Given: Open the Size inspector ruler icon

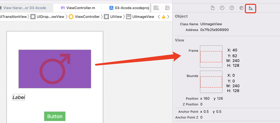Looking at the screenshot, I should (251, 8).
